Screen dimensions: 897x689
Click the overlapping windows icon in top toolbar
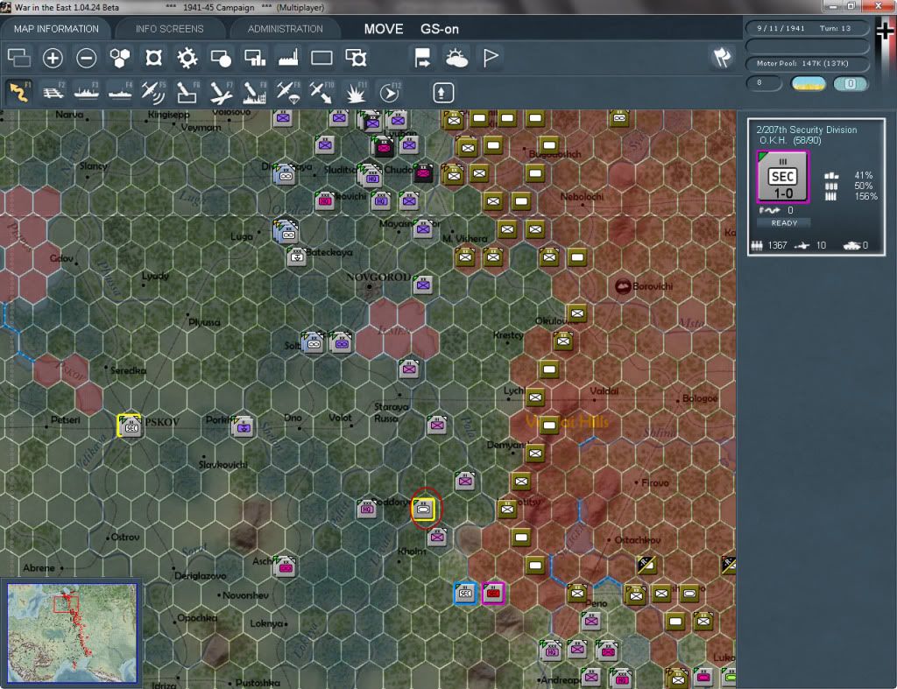[19, 58]
